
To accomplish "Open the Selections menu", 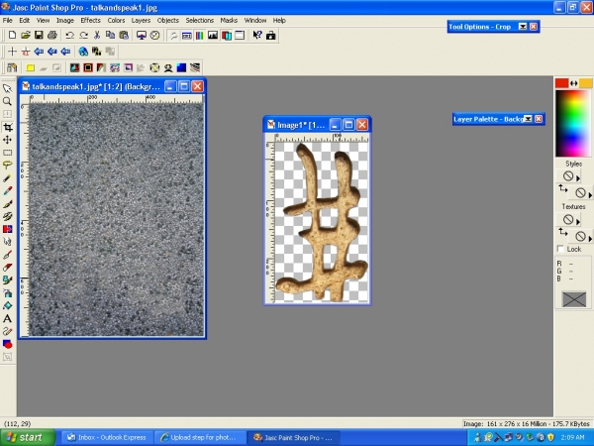I will point(200,21).
